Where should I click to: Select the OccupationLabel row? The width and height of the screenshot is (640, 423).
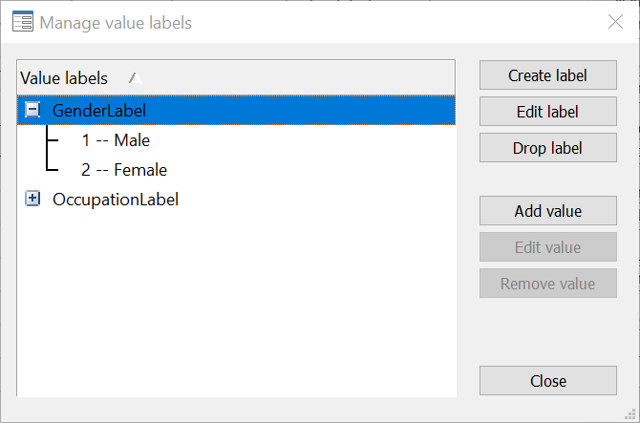pyautogui.click(x=116, y=200)
